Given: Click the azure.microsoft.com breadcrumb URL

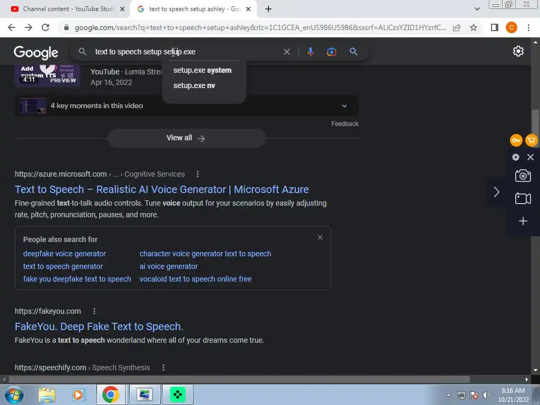Looking at the screenshot, I should pos(100,174).
